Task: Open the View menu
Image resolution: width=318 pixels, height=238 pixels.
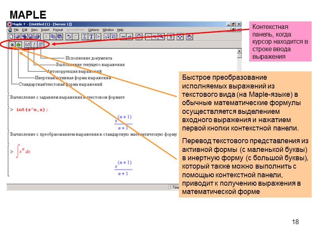Action: point(34,30)
